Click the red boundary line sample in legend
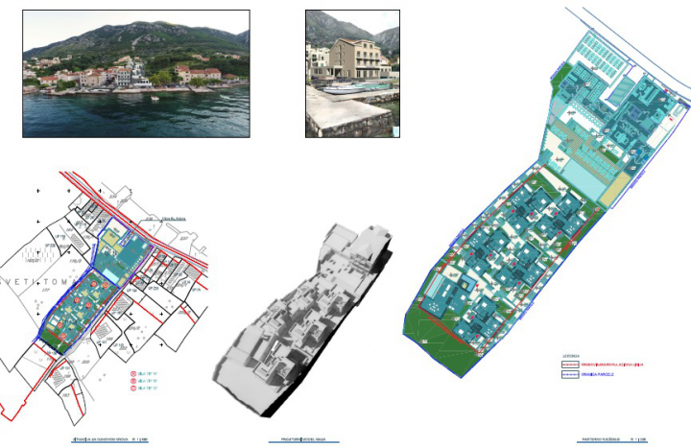Screen dimensions: 691x447 click(570, 365)
